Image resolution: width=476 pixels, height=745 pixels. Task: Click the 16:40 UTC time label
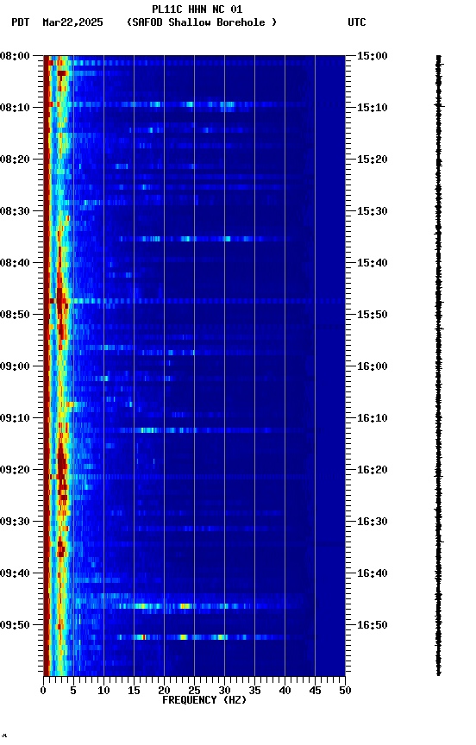372,573
